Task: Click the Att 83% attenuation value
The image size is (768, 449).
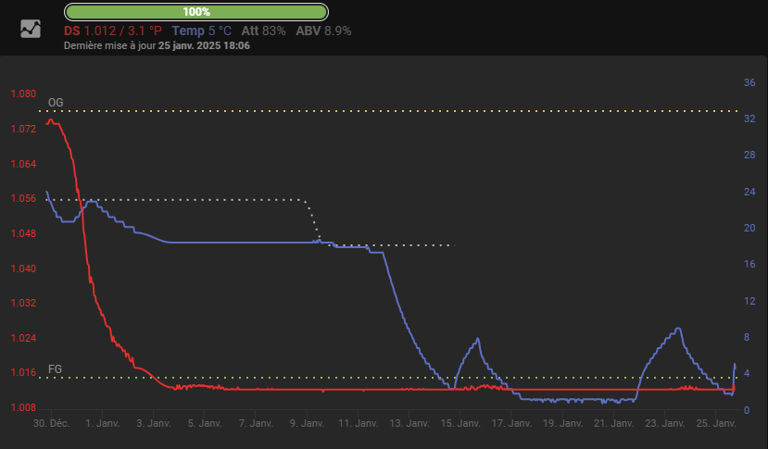Action: pyautogui.click(x=263, y=31)
